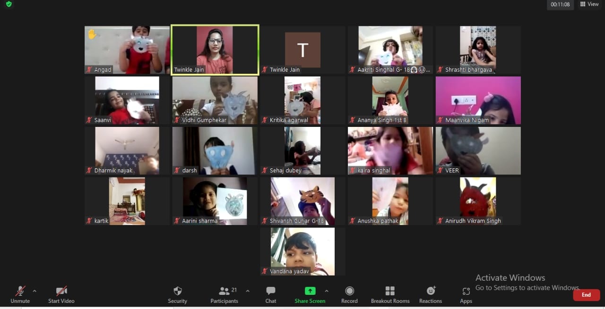Click muted mic icon beside Aarini sharma

click(177, 221)
